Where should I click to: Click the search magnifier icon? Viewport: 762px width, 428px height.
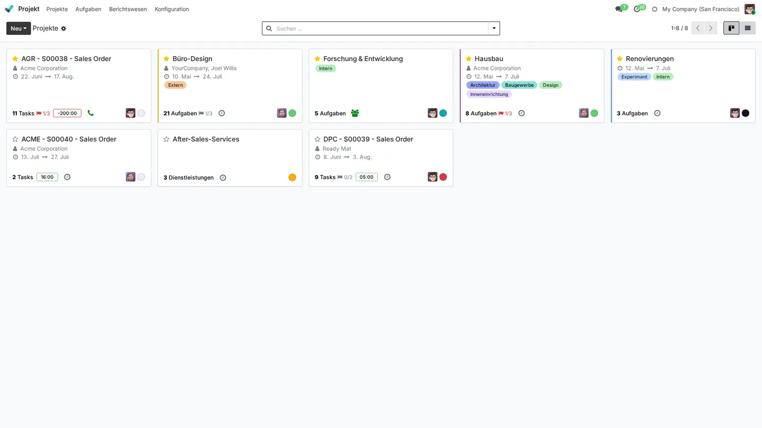coord(269,29)
